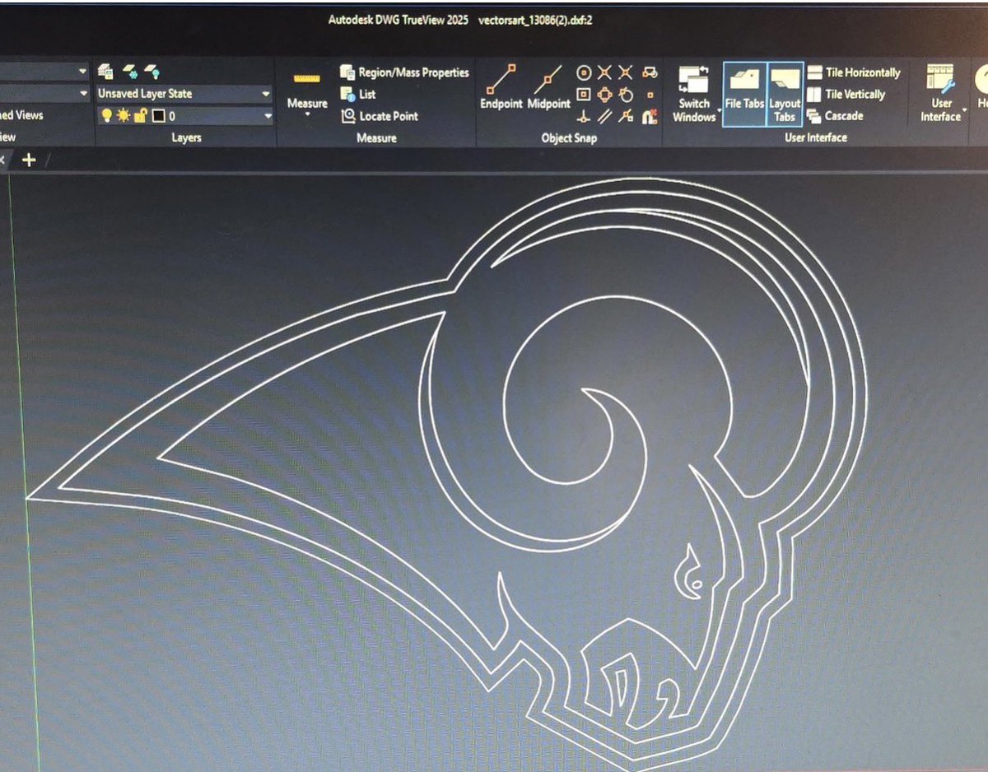Click the magnet snap-off icon
The height and width of the screenshot is (772, 988).
(x=649, y=116)
